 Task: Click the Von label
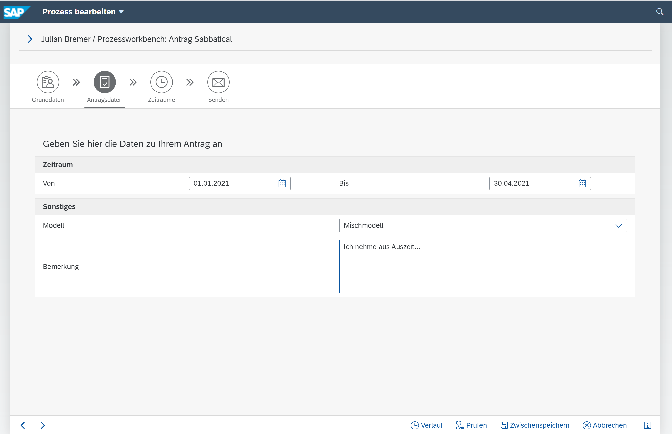tap(49, 183)
